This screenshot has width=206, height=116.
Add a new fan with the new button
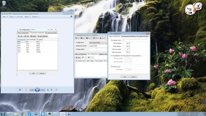pyautogui.click(x=78, y=57)
